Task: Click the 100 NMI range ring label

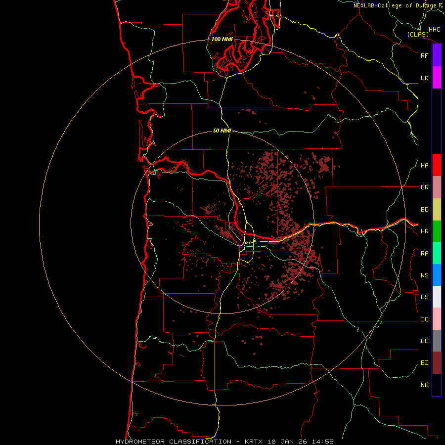Action: (222, 39)
